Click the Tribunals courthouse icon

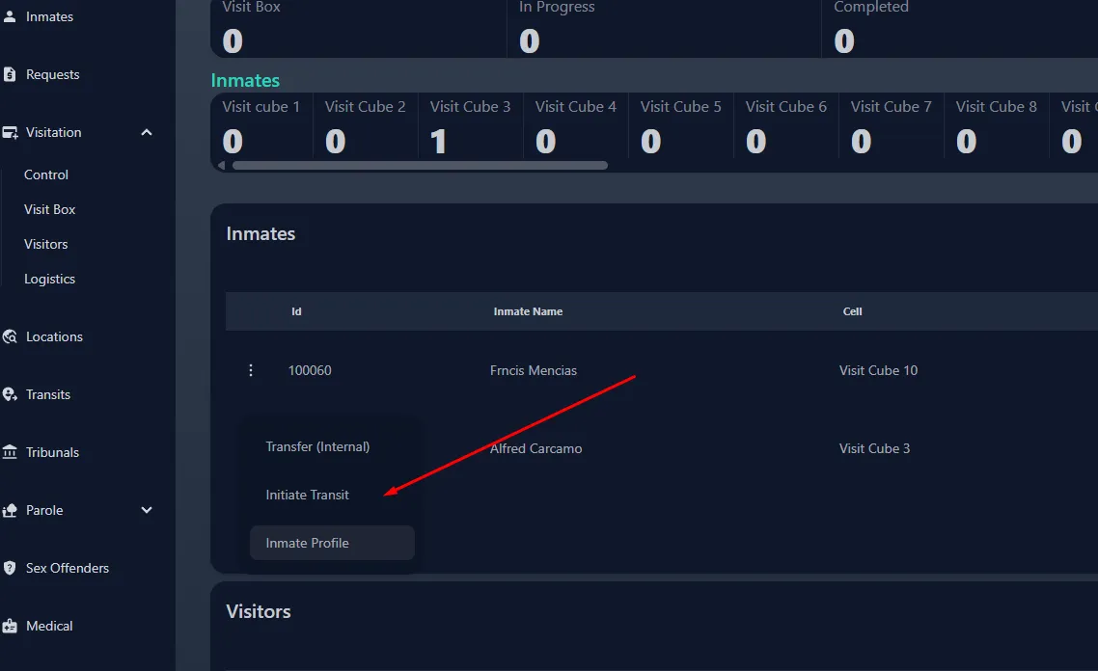(10, 452)
